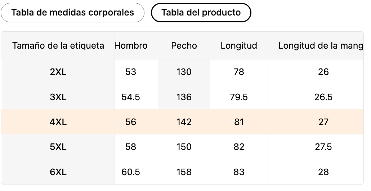Viewport: 371px width, 191px height.
Task: Click the 54.5 shoulder value for 3XL
Action: pos(131,97)
